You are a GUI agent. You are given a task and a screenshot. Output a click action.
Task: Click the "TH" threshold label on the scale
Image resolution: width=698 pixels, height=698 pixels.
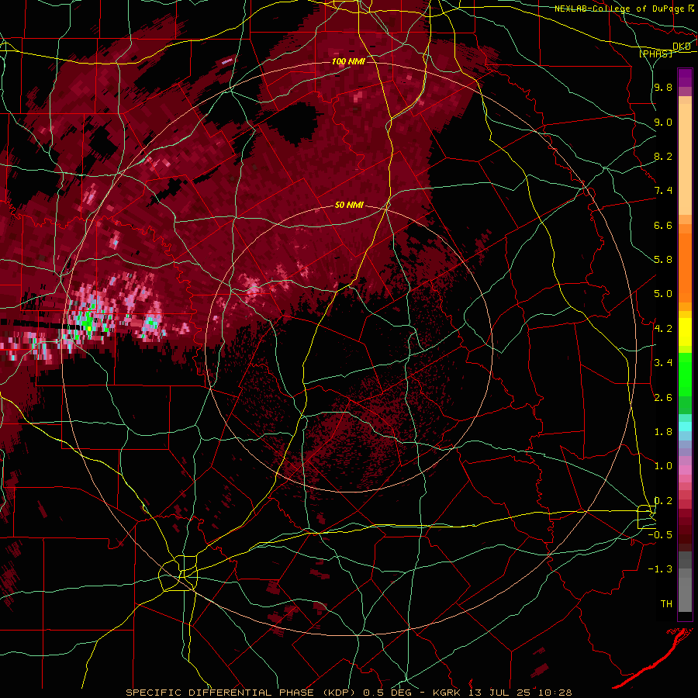(x=666, y=604)
